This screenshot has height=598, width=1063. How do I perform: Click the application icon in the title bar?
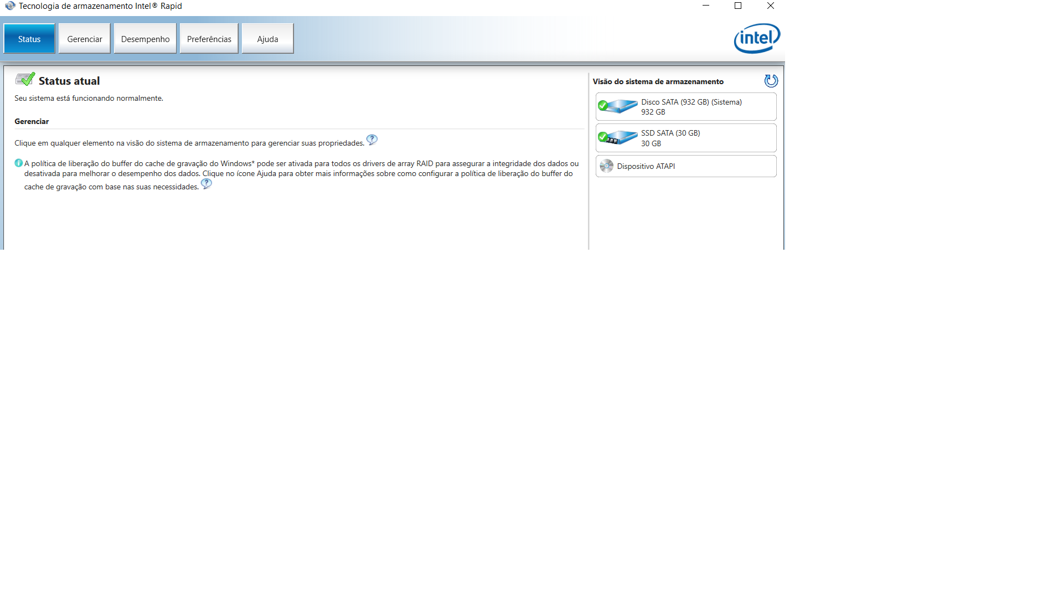[x=10, y=6]
